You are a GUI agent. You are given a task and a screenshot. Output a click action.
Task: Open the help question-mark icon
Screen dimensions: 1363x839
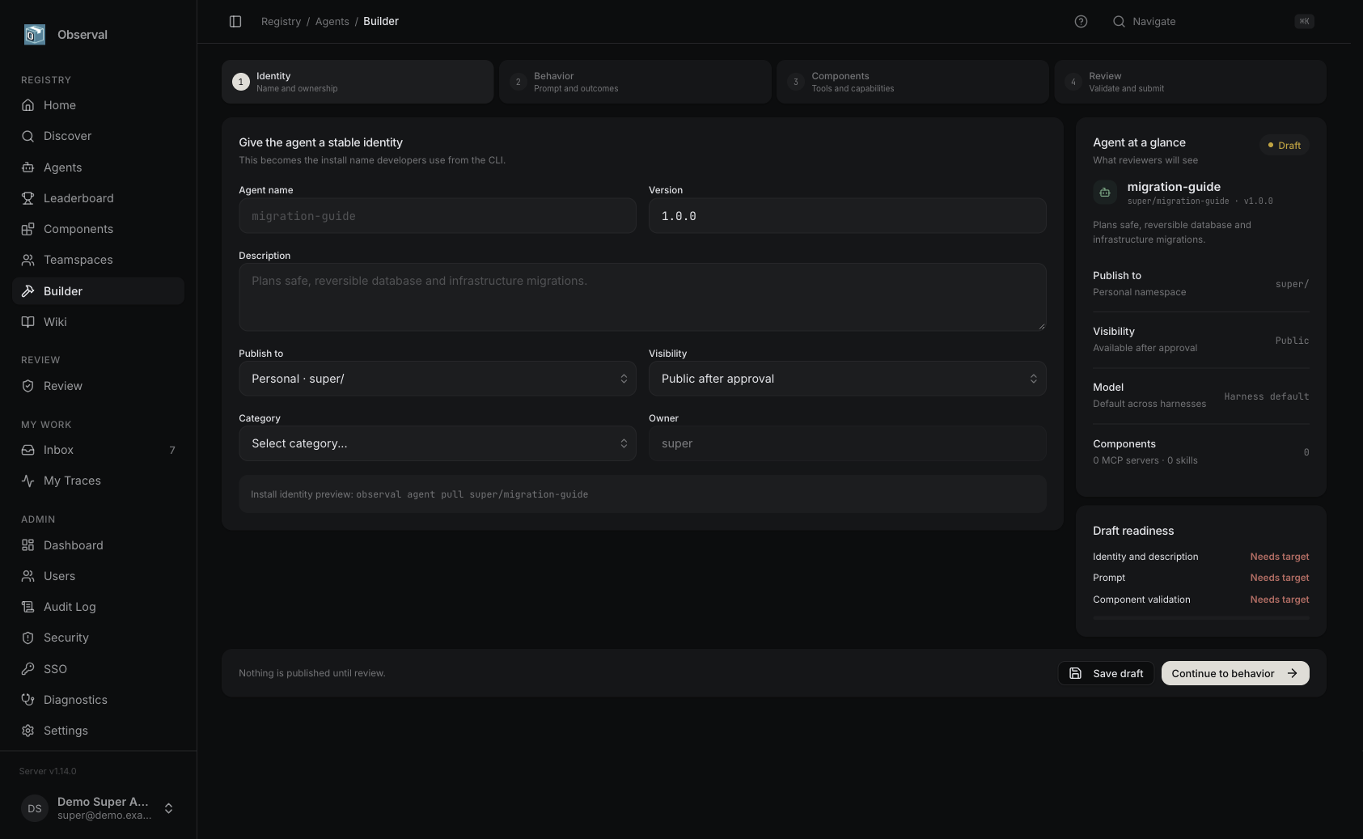pyautogui.click(x=1081, y=22)
